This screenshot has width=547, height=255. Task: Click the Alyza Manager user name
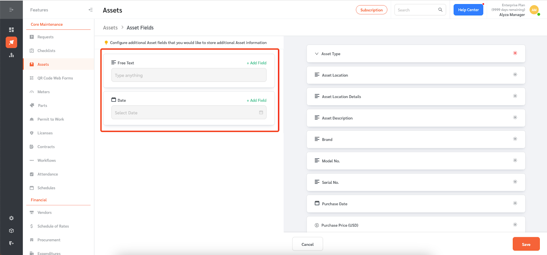click(512, 15)
